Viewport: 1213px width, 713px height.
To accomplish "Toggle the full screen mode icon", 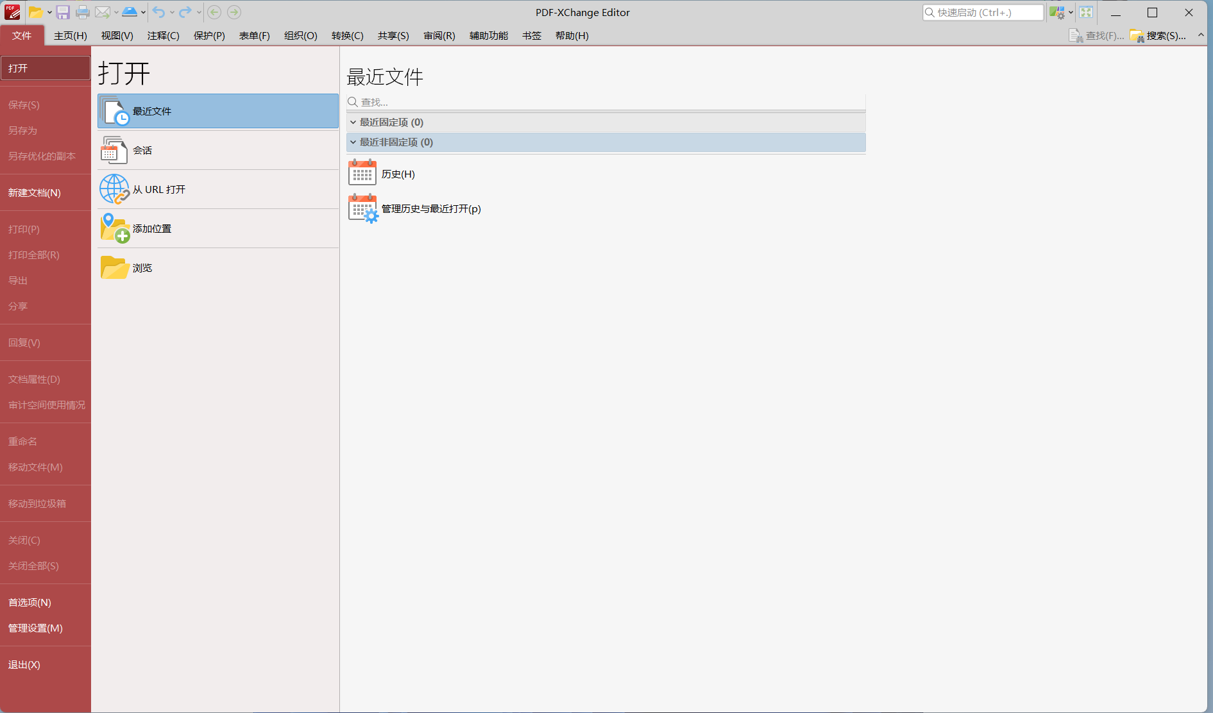I will pos(1086,12).
